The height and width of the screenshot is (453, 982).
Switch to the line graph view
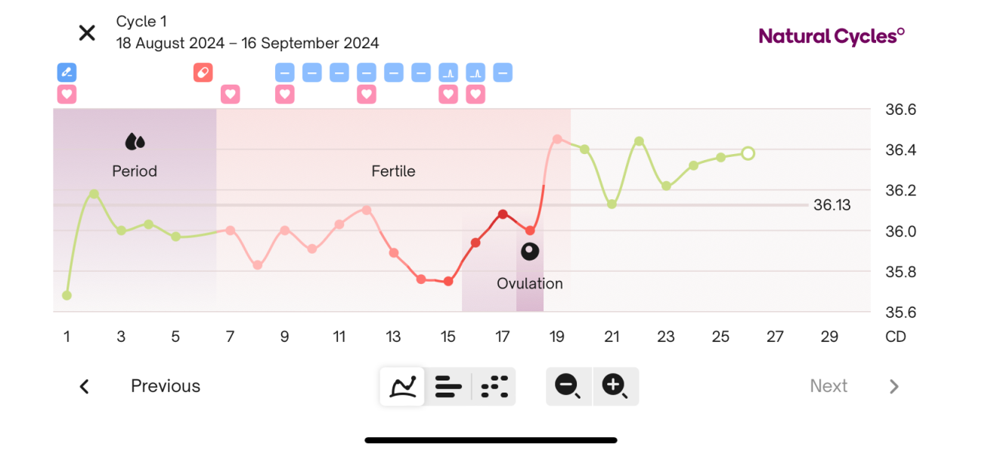pyautogui.click(x=401, y=386)
